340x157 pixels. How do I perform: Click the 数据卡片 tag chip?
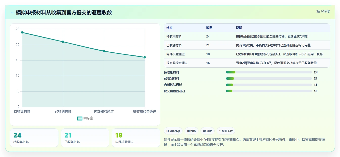point(226,131)
